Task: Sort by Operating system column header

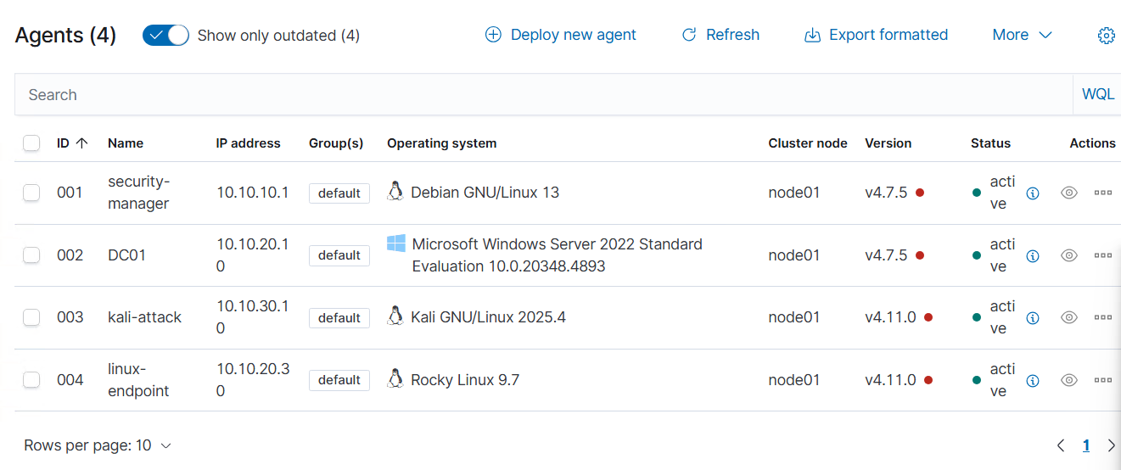Action: 442,143
